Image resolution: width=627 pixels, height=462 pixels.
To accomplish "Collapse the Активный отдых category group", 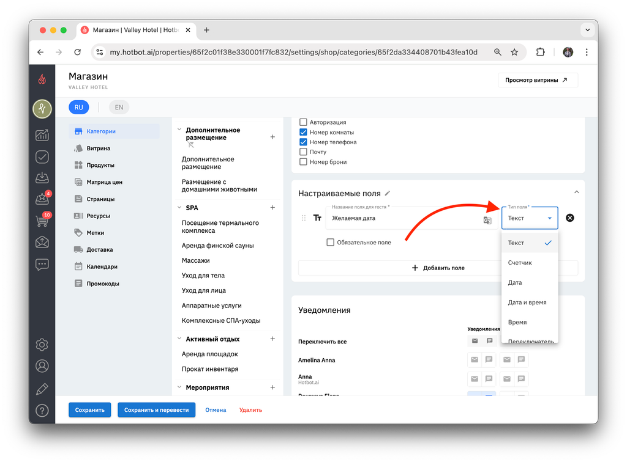I will (x=179, y=339).
